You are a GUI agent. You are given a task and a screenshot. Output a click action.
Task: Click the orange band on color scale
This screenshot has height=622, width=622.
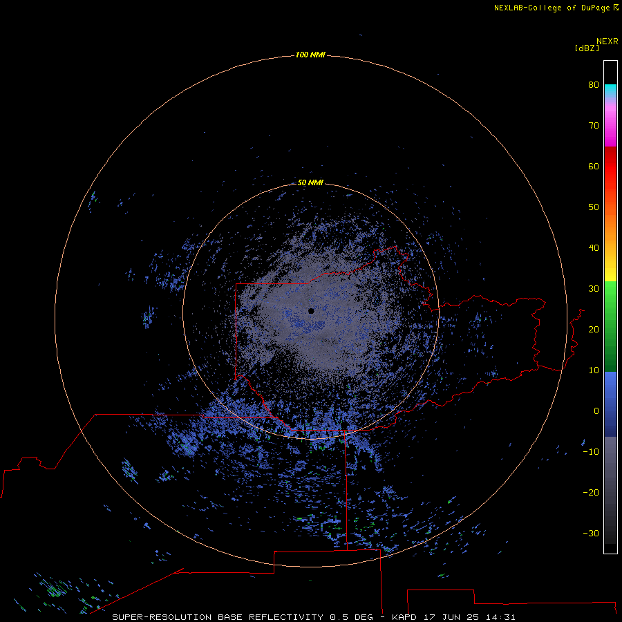[610, 228]
